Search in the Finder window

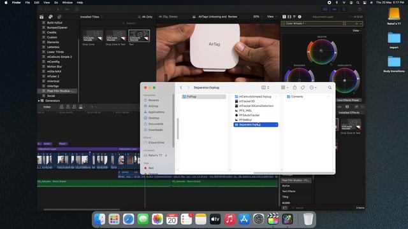(x=330, y=88)
